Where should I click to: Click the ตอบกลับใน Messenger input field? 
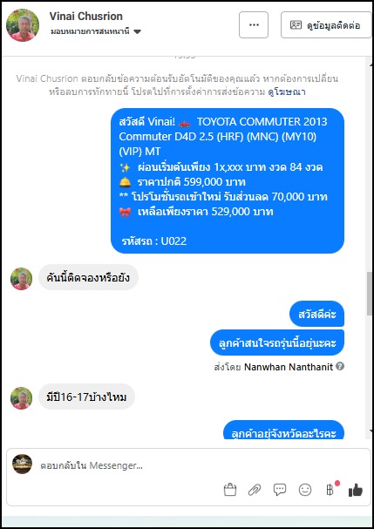(x=188, y=465)
